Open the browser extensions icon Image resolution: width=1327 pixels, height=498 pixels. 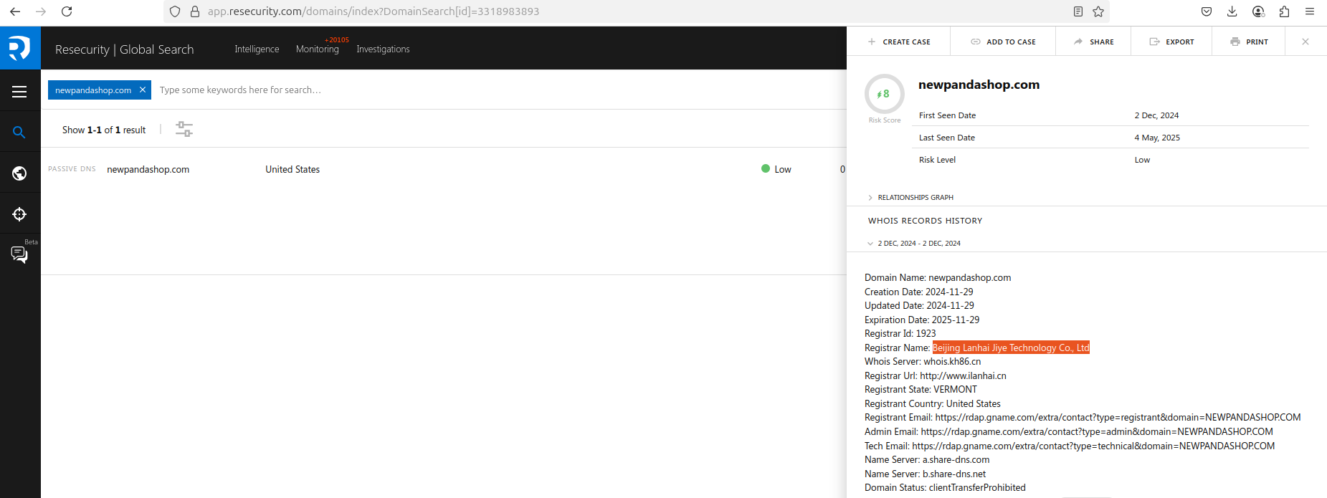click(x=1284, y=11)
